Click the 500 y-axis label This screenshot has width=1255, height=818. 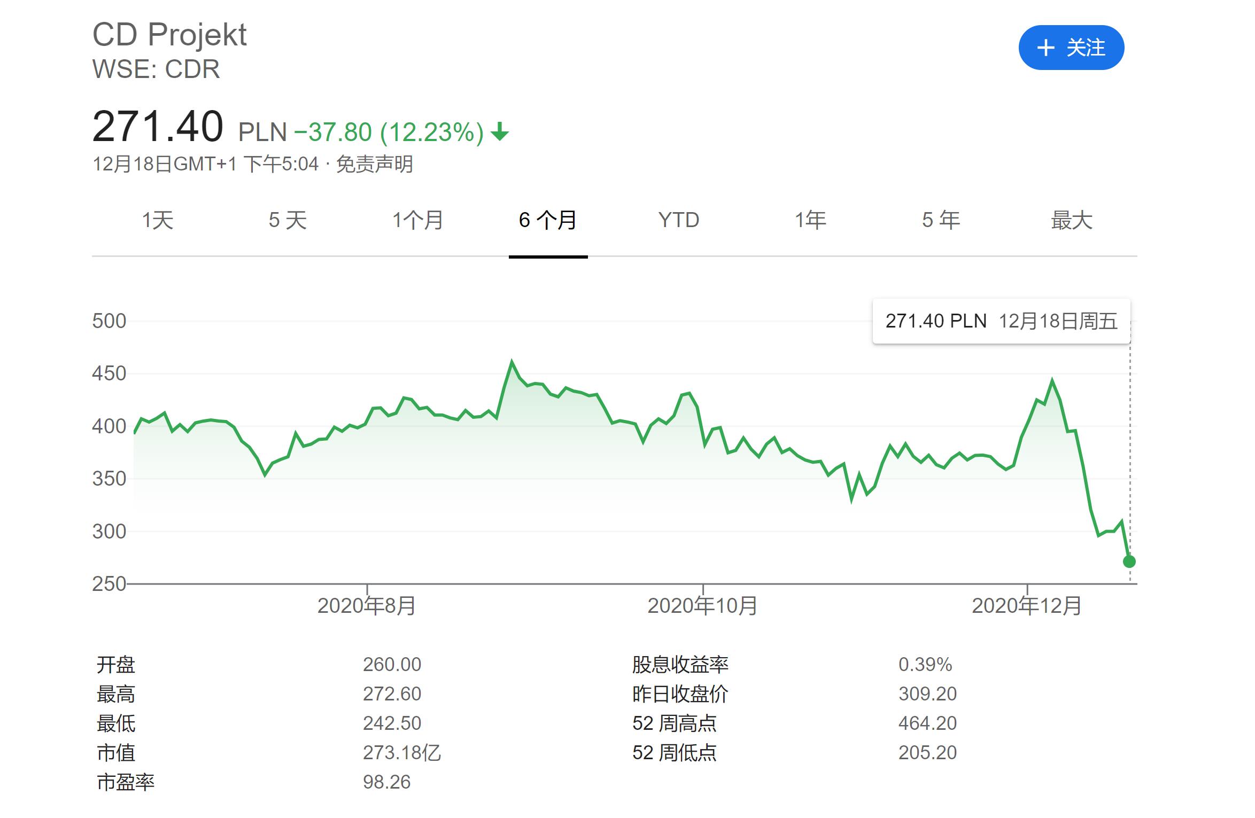point(109,321)
